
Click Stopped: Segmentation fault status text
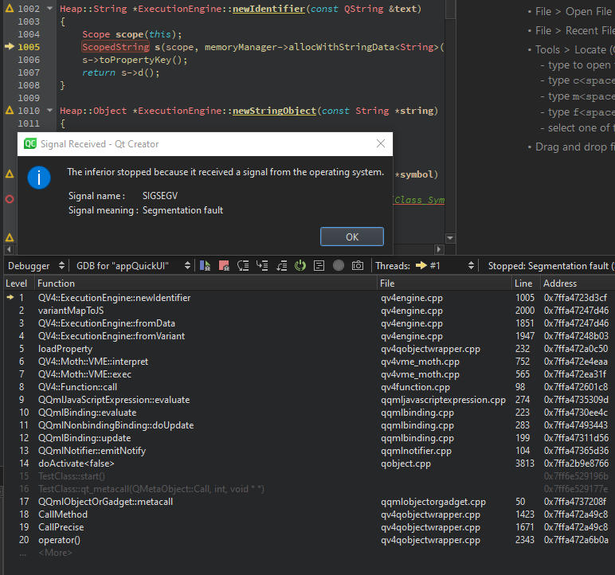tap(551, 266)
